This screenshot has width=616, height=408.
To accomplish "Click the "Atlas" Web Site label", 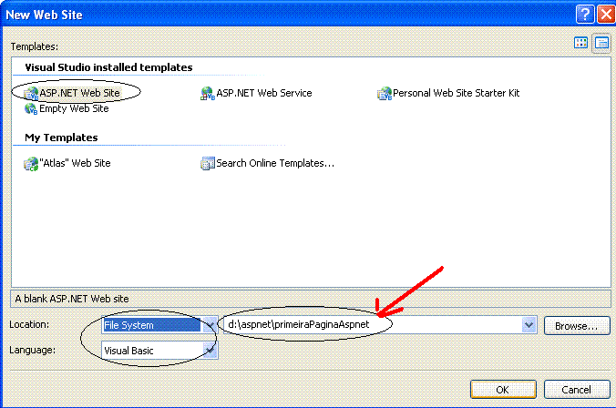I will (75, 163).
